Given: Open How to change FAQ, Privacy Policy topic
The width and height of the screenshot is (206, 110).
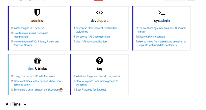Looking at the screenshot, I should tap(36, 43).
